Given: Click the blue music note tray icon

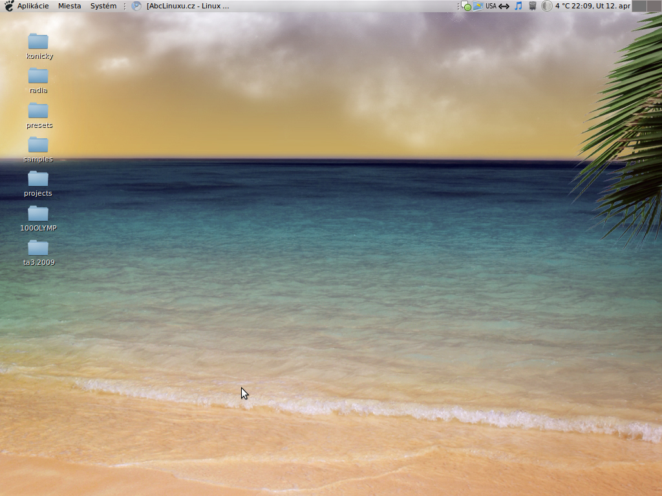Looking at the screenshot, I should point(518,6).
